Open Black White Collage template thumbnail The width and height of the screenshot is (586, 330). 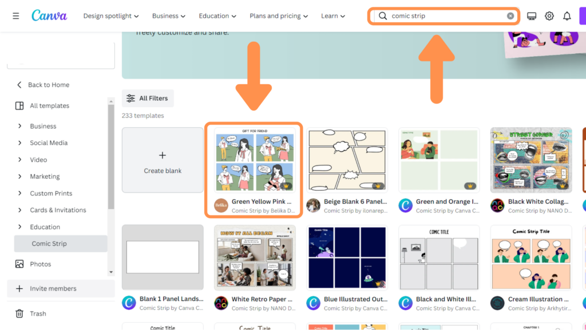point(531,160)
